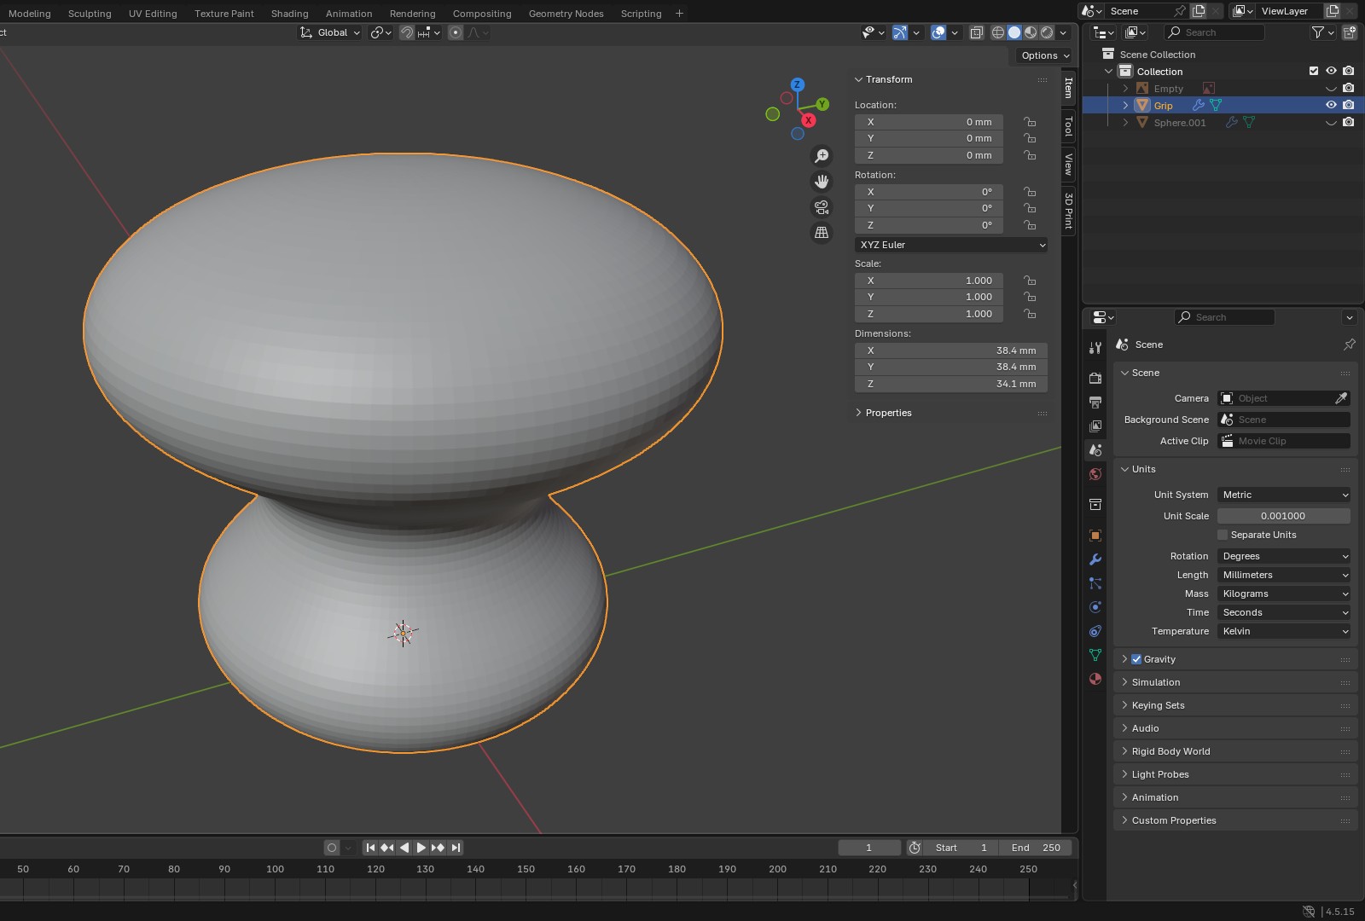Open the Length Millimeters dropdown

pos(1284,575)
